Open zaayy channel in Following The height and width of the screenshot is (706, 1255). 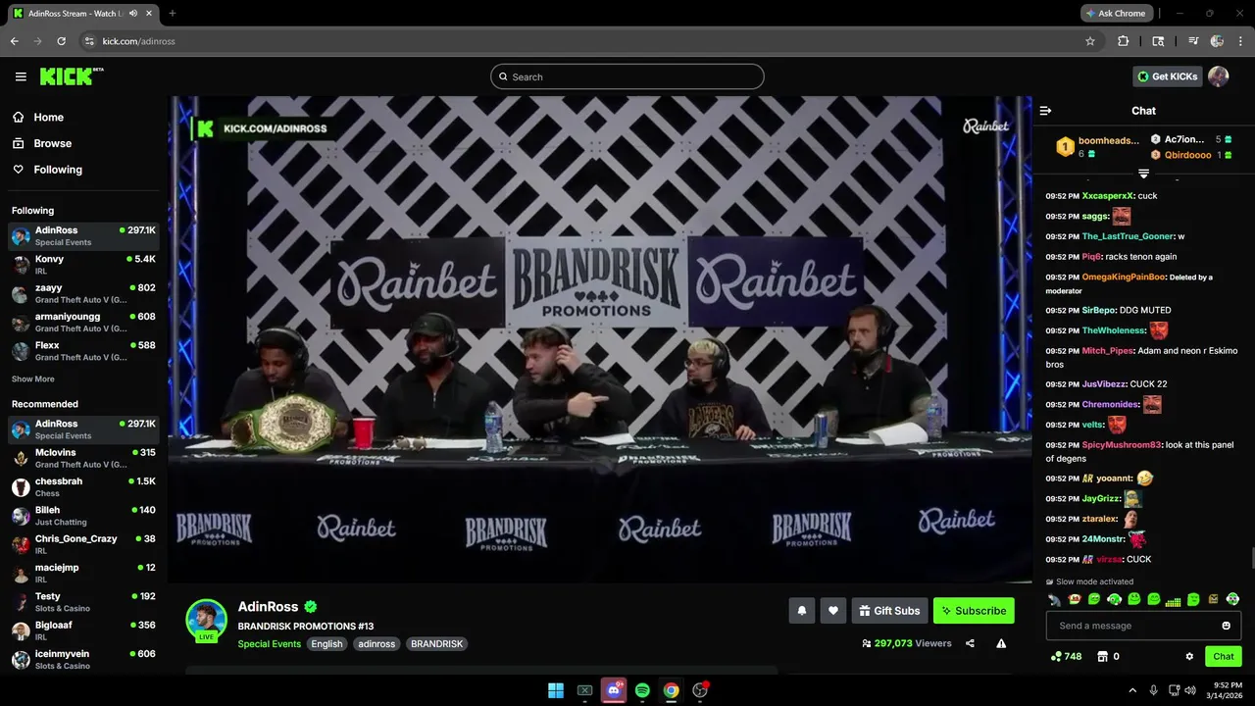83,293
